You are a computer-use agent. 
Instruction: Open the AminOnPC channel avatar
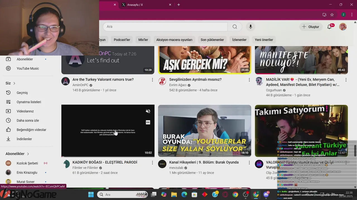click(66, 81)
